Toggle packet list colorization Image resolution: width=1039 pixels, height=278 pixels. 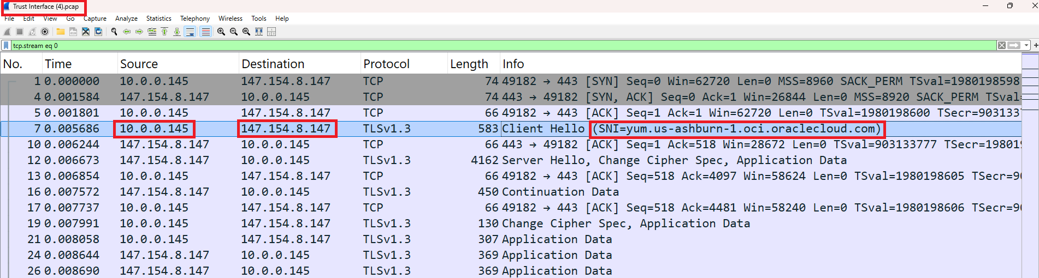click(x=205, y=32)
